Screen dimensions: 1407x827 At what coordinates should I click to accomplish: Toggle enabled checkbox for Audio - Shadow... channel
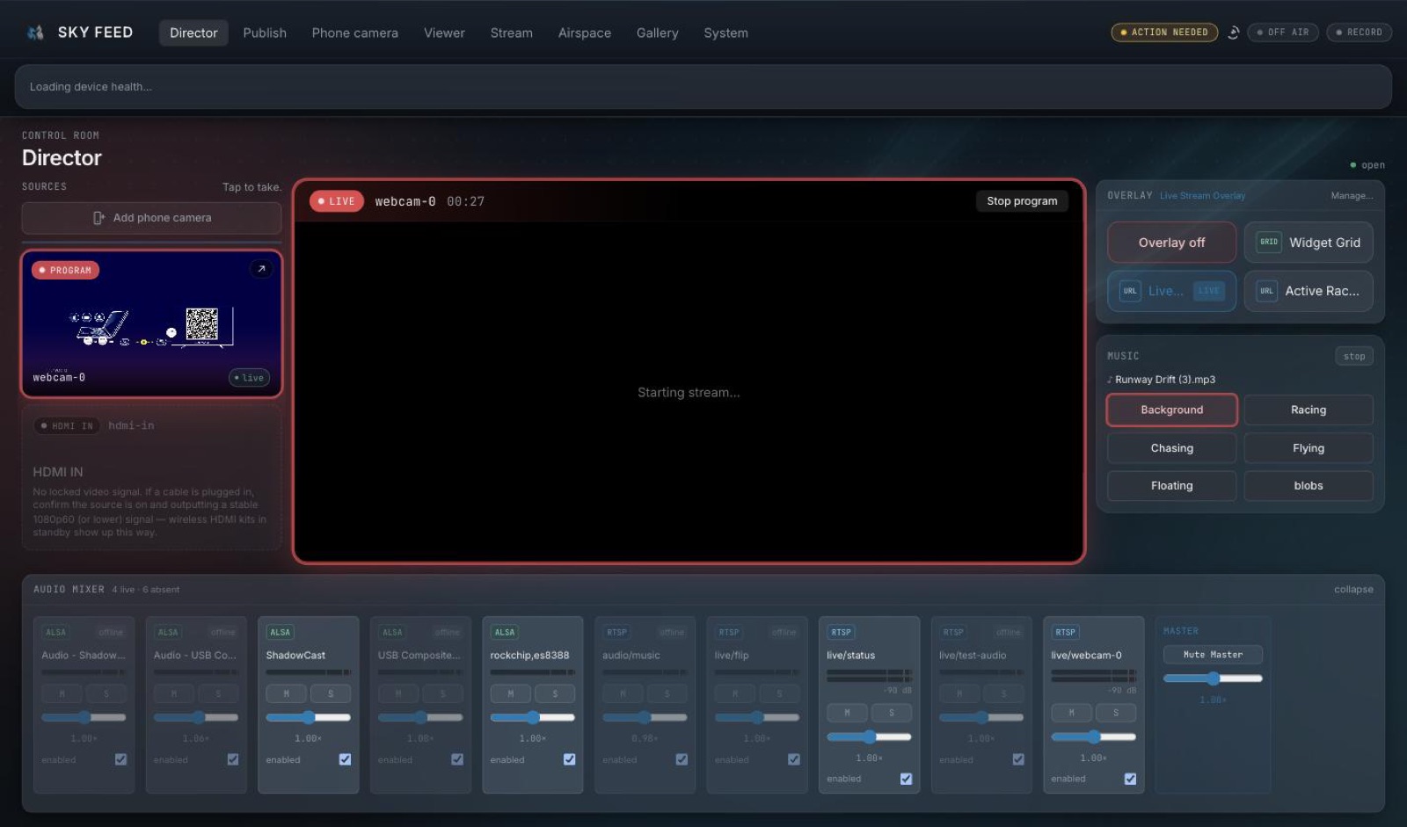pos(120,759)
